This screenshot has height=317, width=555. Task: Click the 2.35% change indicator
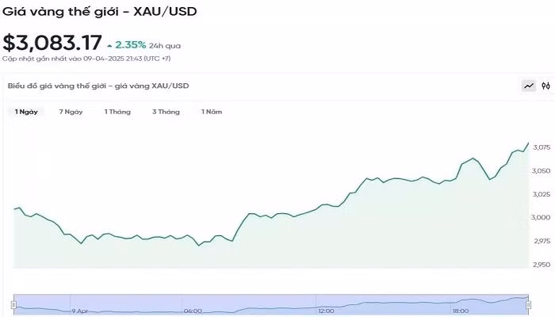[x=130, y=44]
